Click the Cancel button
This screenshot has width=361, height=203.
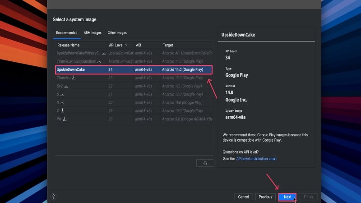243,197
